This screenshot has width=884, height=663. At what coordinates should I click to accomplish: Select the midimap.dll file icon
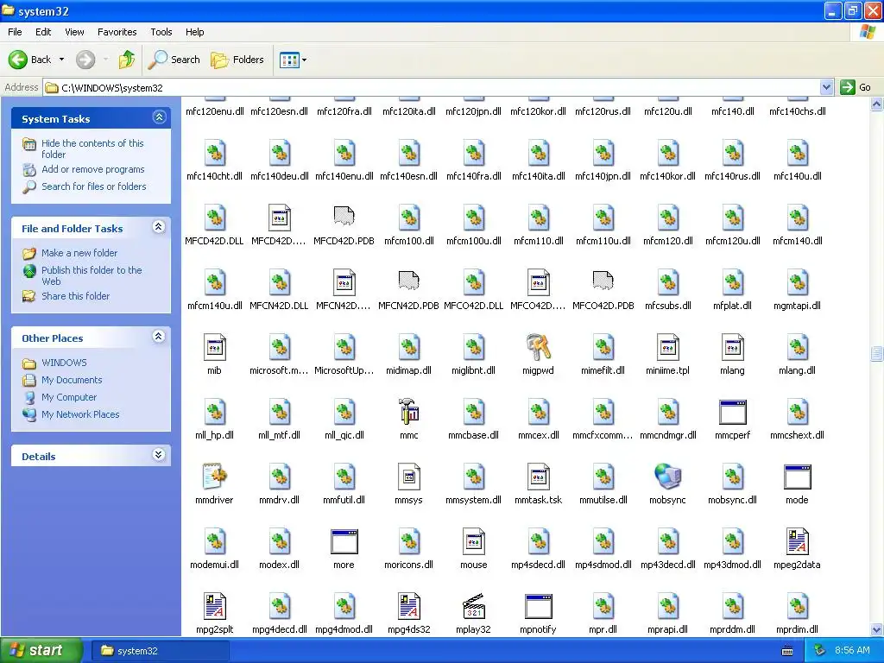click(408, 347)
